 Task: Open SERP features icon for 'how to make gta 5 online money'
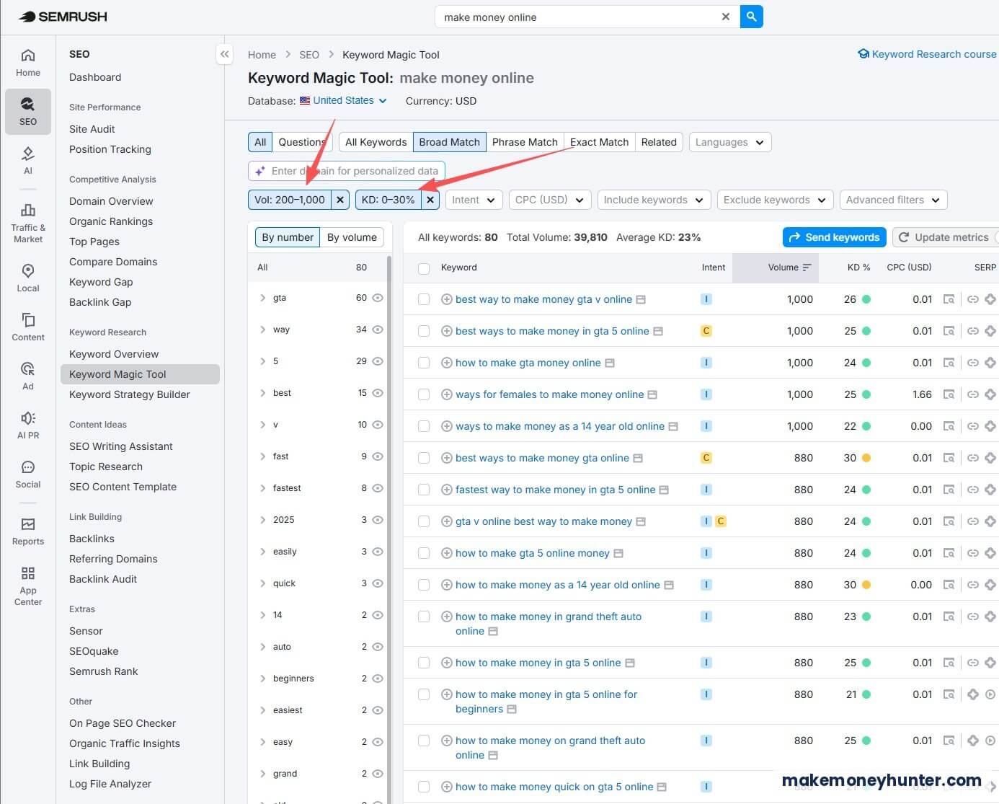tap(990, 553)
